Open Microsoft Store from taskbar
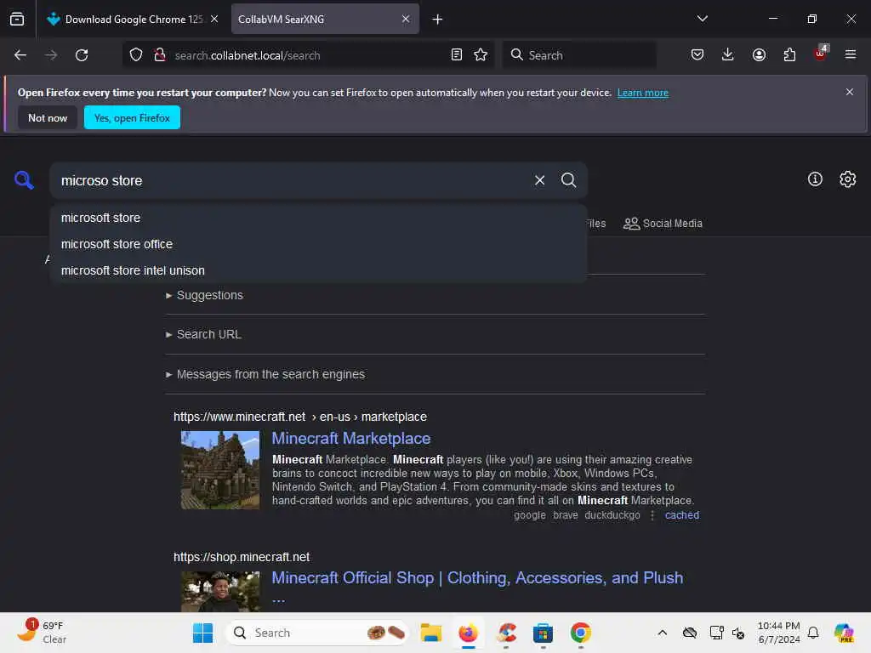The image size is (871, 653). click(x=543, y=633)
